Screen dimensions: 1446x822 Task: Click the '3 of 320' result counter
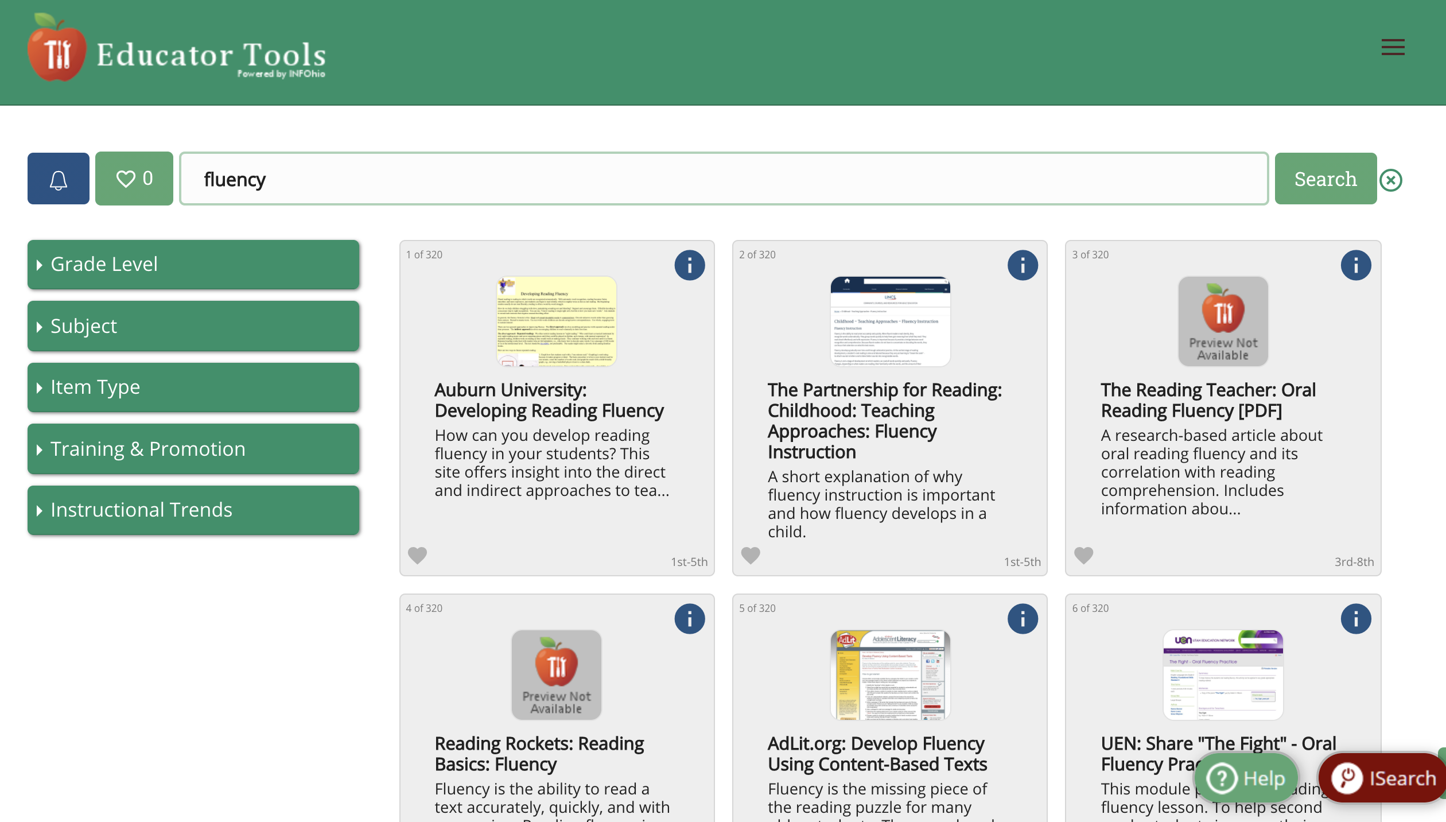[1090, 254]
